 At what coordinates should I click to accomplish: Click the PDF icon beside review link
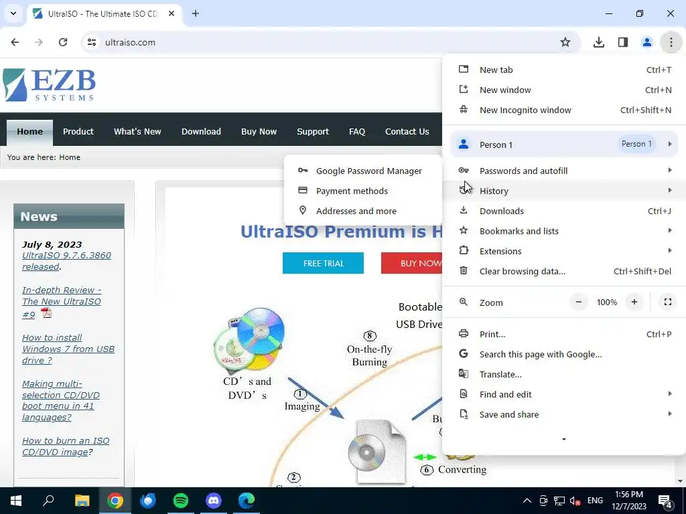click(46, 313)
